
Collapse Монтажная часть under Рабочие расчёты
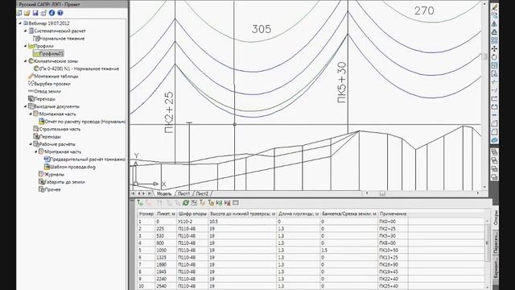pos(36,152)
